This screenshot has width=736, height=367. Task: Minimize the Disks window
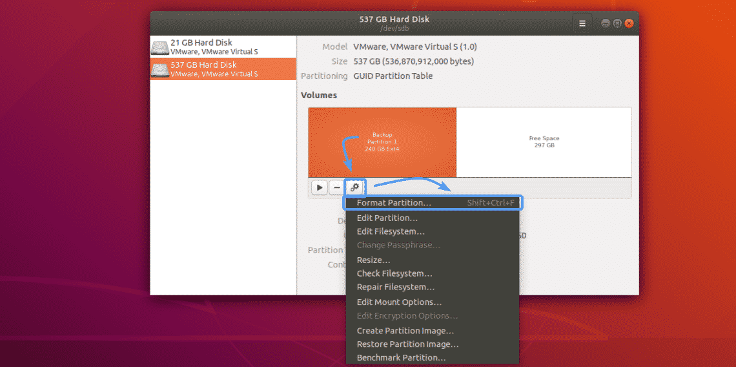click(x=606, y=23)
